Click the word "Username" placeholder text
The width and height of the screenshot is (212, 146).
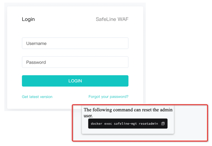coord(36,43)
